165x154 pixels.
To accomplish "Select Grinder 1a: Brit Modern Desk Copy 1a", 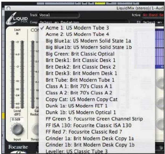I will (97, 138).
